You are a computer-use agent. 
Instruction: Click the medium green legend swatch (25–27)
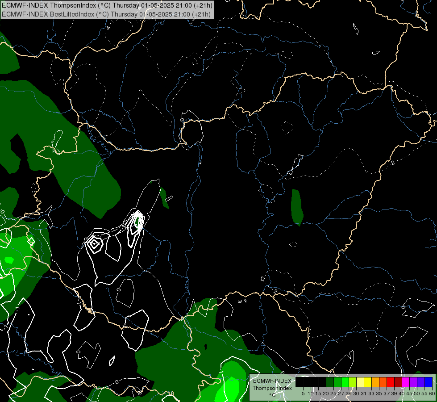[337, 382]
